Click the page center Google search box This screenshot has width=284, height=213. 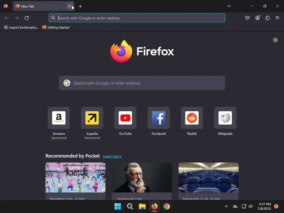pyautogui.click(x=142, y=83)
